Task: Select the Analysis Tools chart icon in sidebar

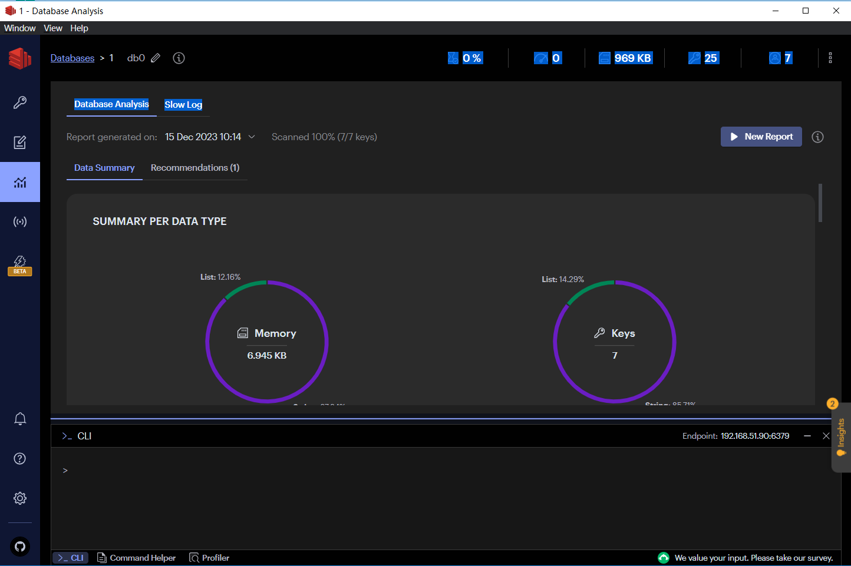Action: (x=20, y=182)
